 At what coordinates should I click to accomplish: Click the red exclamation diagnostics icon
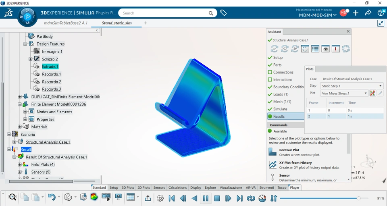pyautogui.click(x=336, y=49)
